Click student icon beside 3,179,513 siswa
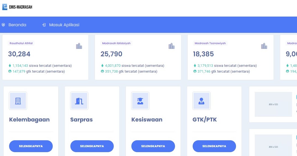 click(195, 66)
